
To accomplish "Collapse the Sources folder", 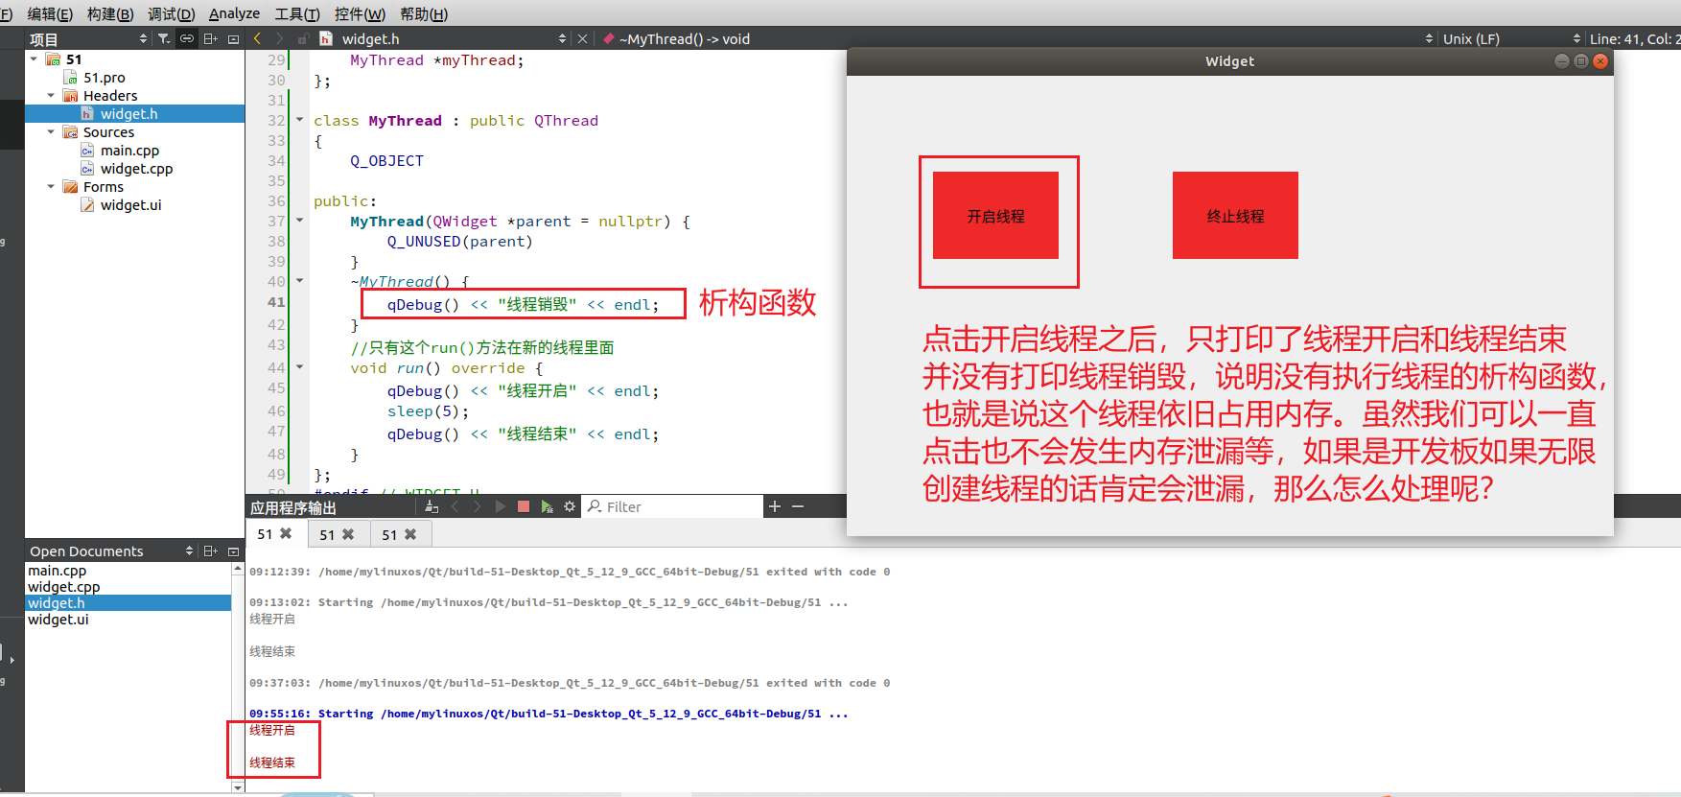I will click(51, 132).
